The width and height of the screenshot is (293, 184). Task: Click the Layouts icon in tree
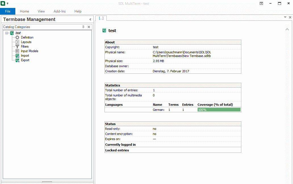(x=17, y=42)
